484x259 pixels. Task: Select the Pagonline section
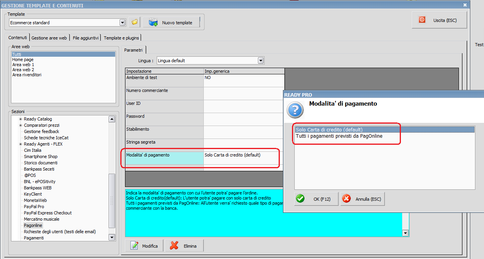[x=33, y=225]
